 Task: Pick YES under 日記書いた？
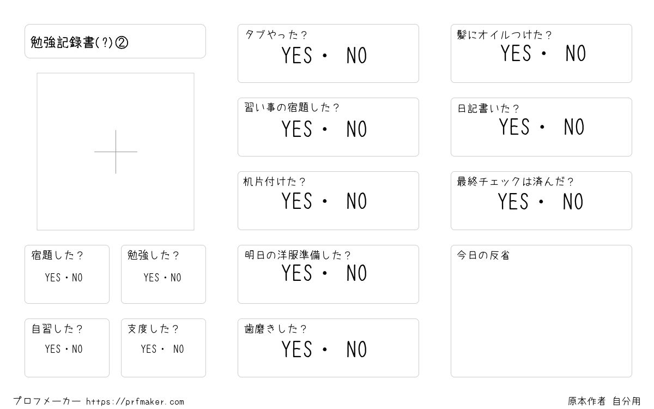514,127
